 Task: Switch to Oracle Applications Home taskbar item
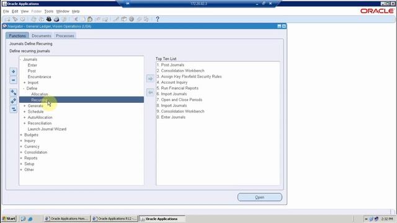(x=67, y=219)
